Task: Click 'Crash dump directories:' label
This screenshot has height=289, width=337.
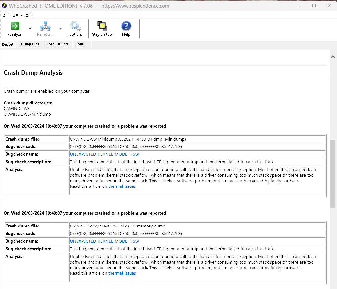Action: [28, 103]
